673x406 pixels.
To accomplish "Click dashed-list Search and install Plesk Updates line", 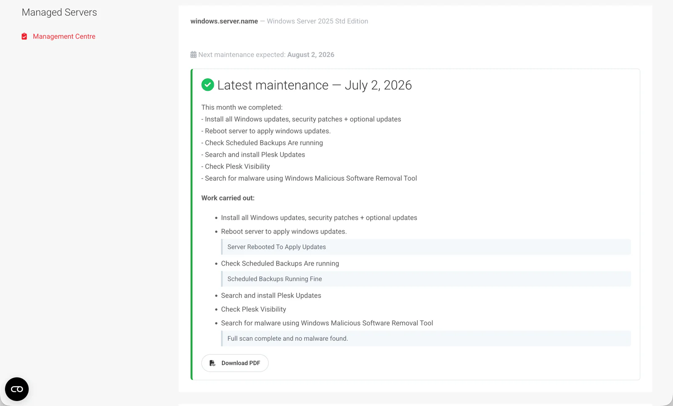I will [253, 155].
